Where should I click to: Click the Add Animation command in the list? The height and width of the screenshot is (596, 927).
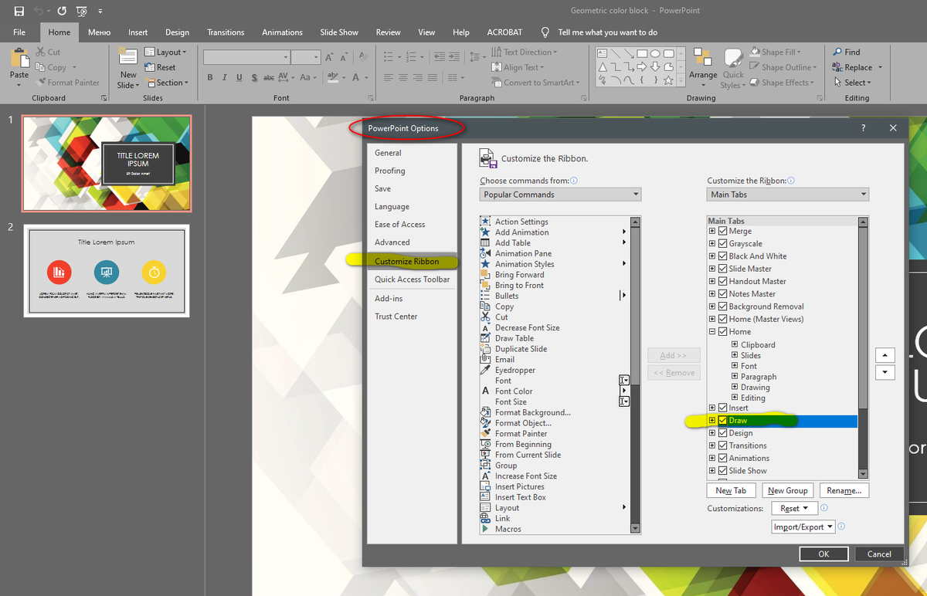(522, 232)
